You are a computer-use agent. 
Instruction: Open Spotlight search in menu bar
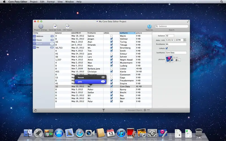click(221, 2)
